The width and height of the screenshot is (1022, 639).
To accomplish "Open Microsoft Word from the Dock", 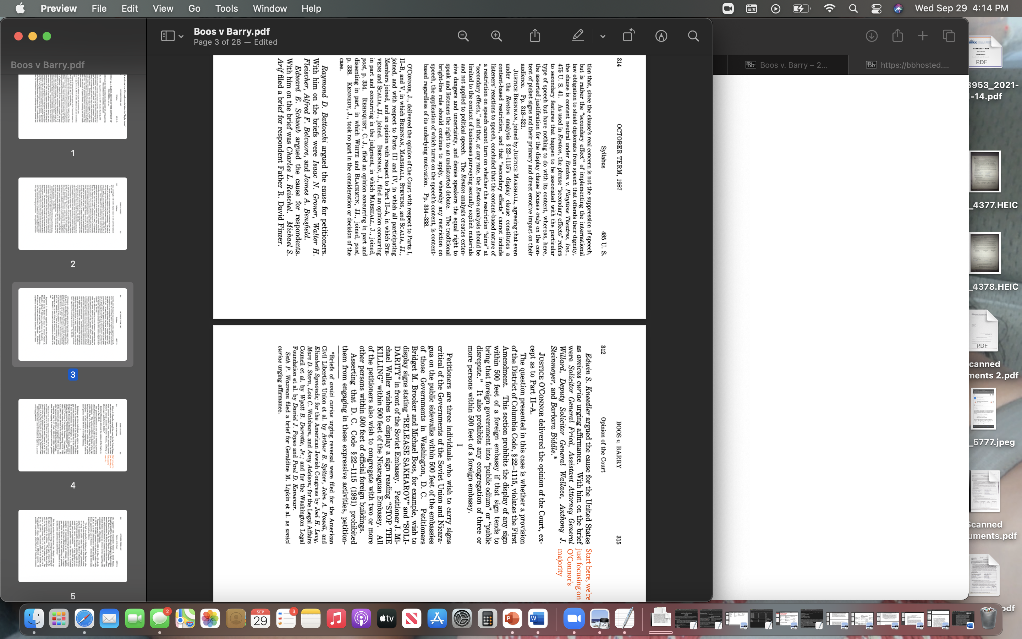I will point(538,618).
